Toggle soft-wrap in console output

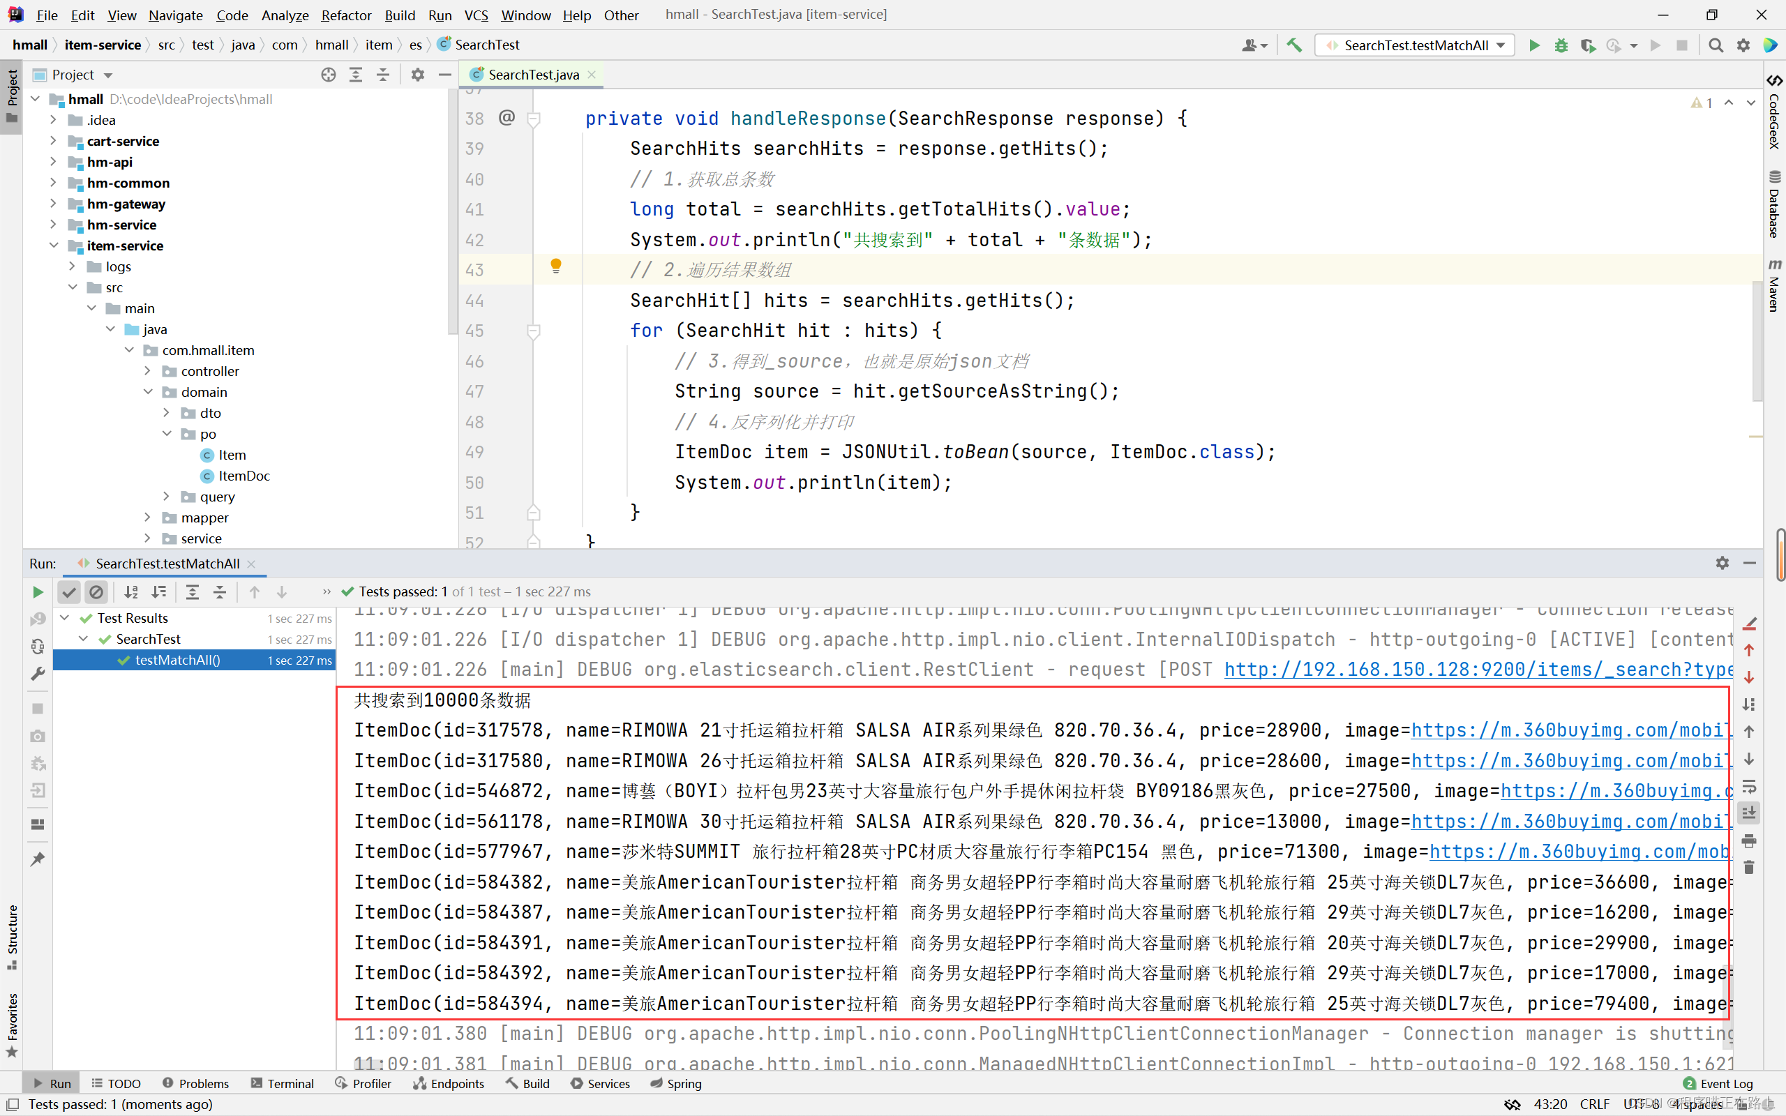click(x=1749, y=786)
